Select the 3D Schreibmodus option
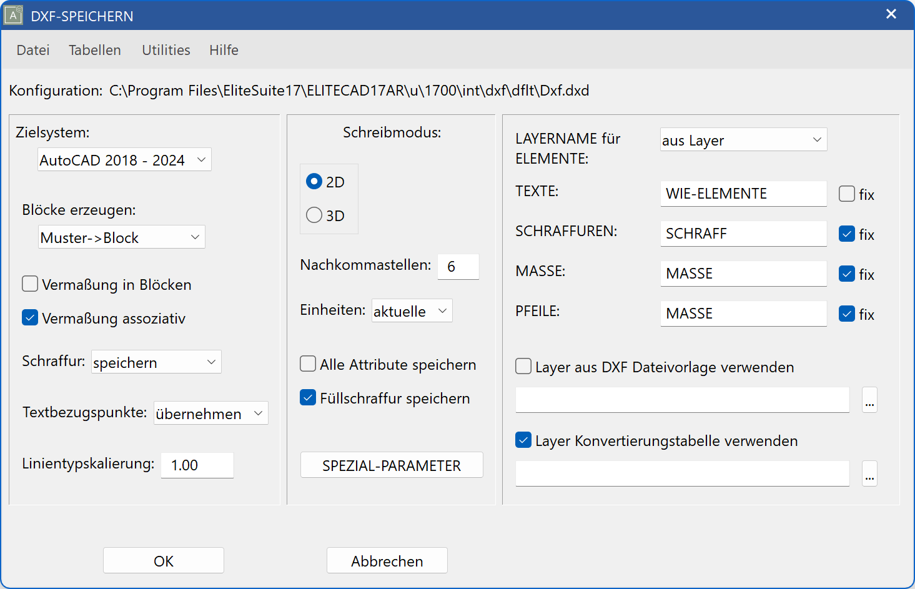The width and height of the screenshot is (915, 589). pos(314,215)
